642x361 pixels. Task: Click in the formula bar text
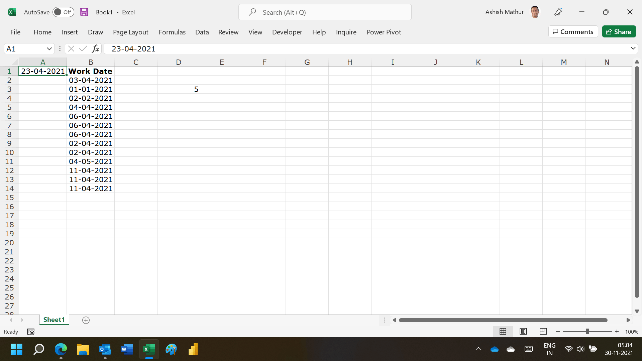pos(133,49)
